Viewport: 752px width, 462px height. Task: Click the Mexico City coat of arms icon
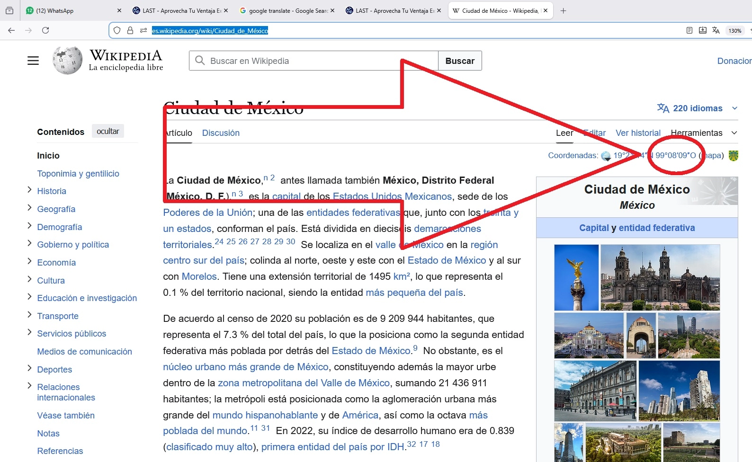[733, 156]
